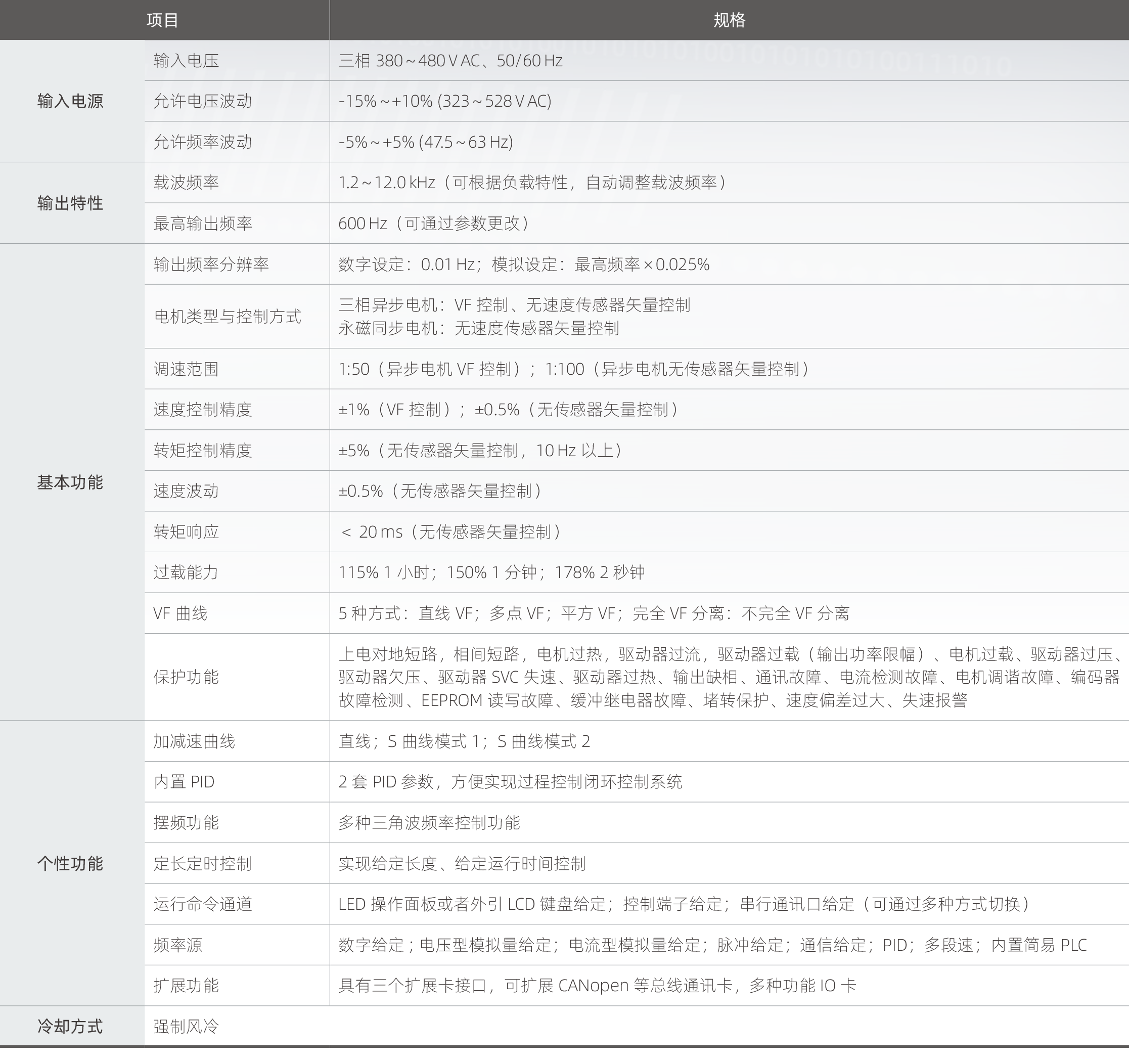Select the 基本功能 category label

point(69,483)
